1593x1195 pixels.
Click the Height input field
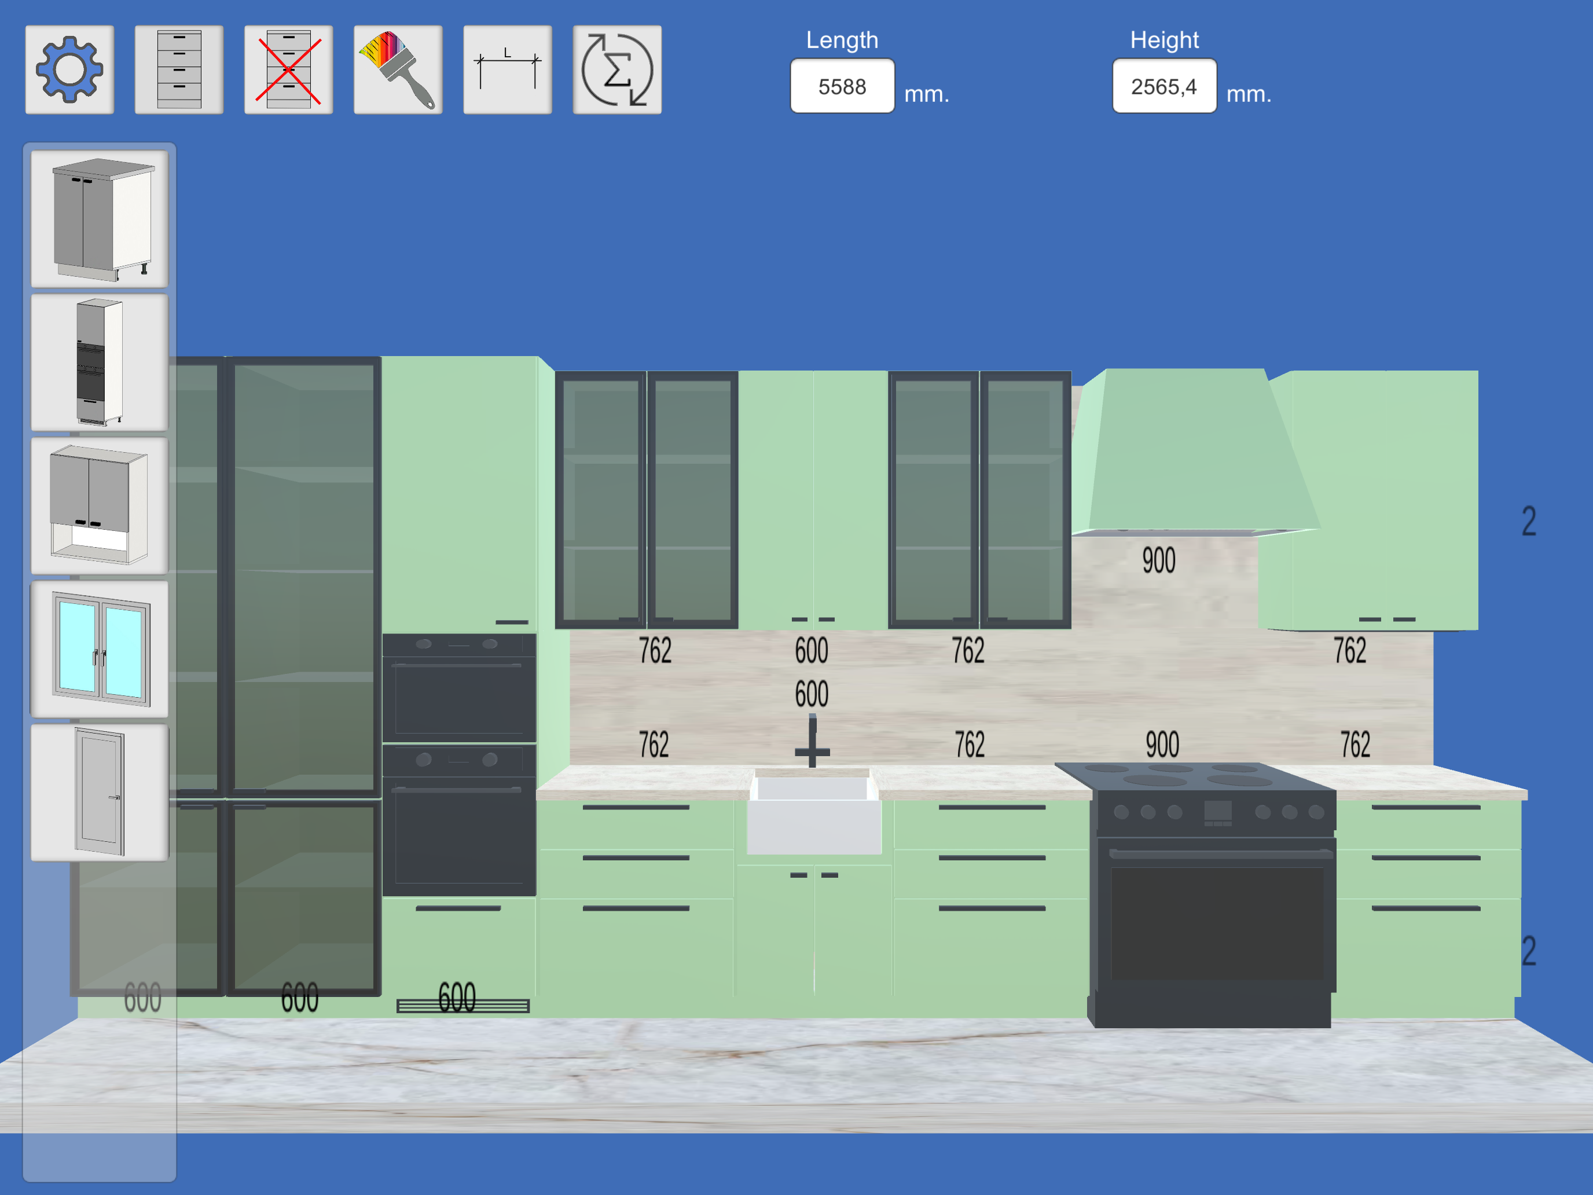(x=1164, y=86)
